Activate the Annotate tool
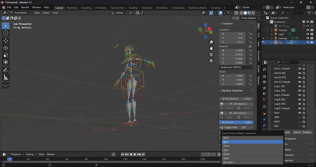The image size is (316, 167). [5, 70]
